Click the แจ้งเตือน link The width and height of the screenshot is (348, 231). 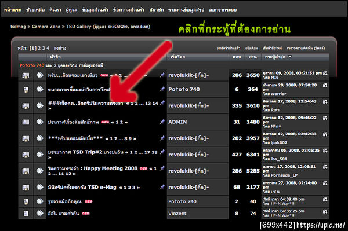tap(252, 48)
